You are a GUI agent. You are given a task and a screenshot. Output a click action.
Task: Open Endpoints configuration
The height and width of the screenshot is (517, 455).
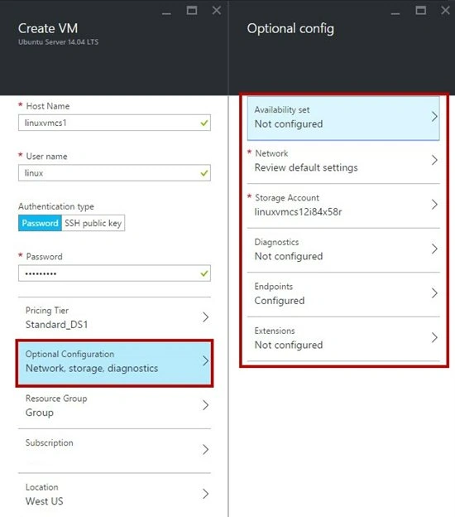coord(343,294)
